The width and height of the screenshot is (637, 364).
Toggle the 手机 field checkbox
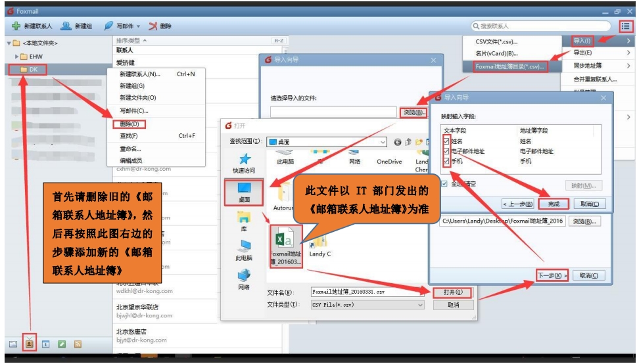pyautogui.click(x=446, y=161)
